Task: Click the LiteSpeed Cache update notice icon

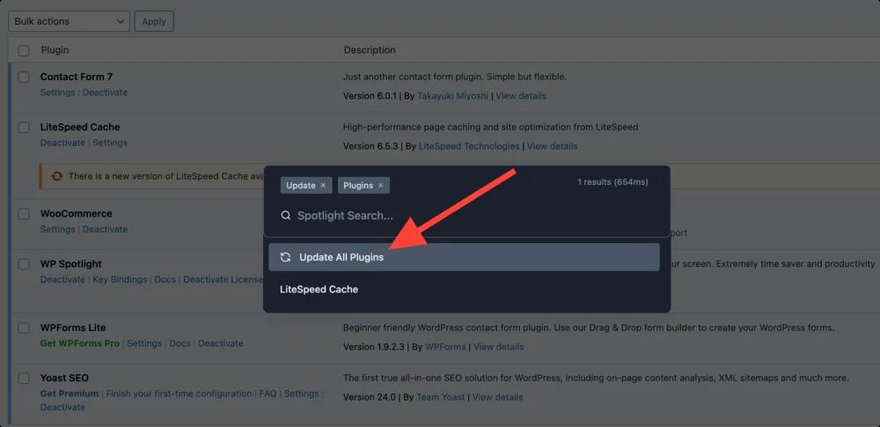Action: click(x=56, y=176)
